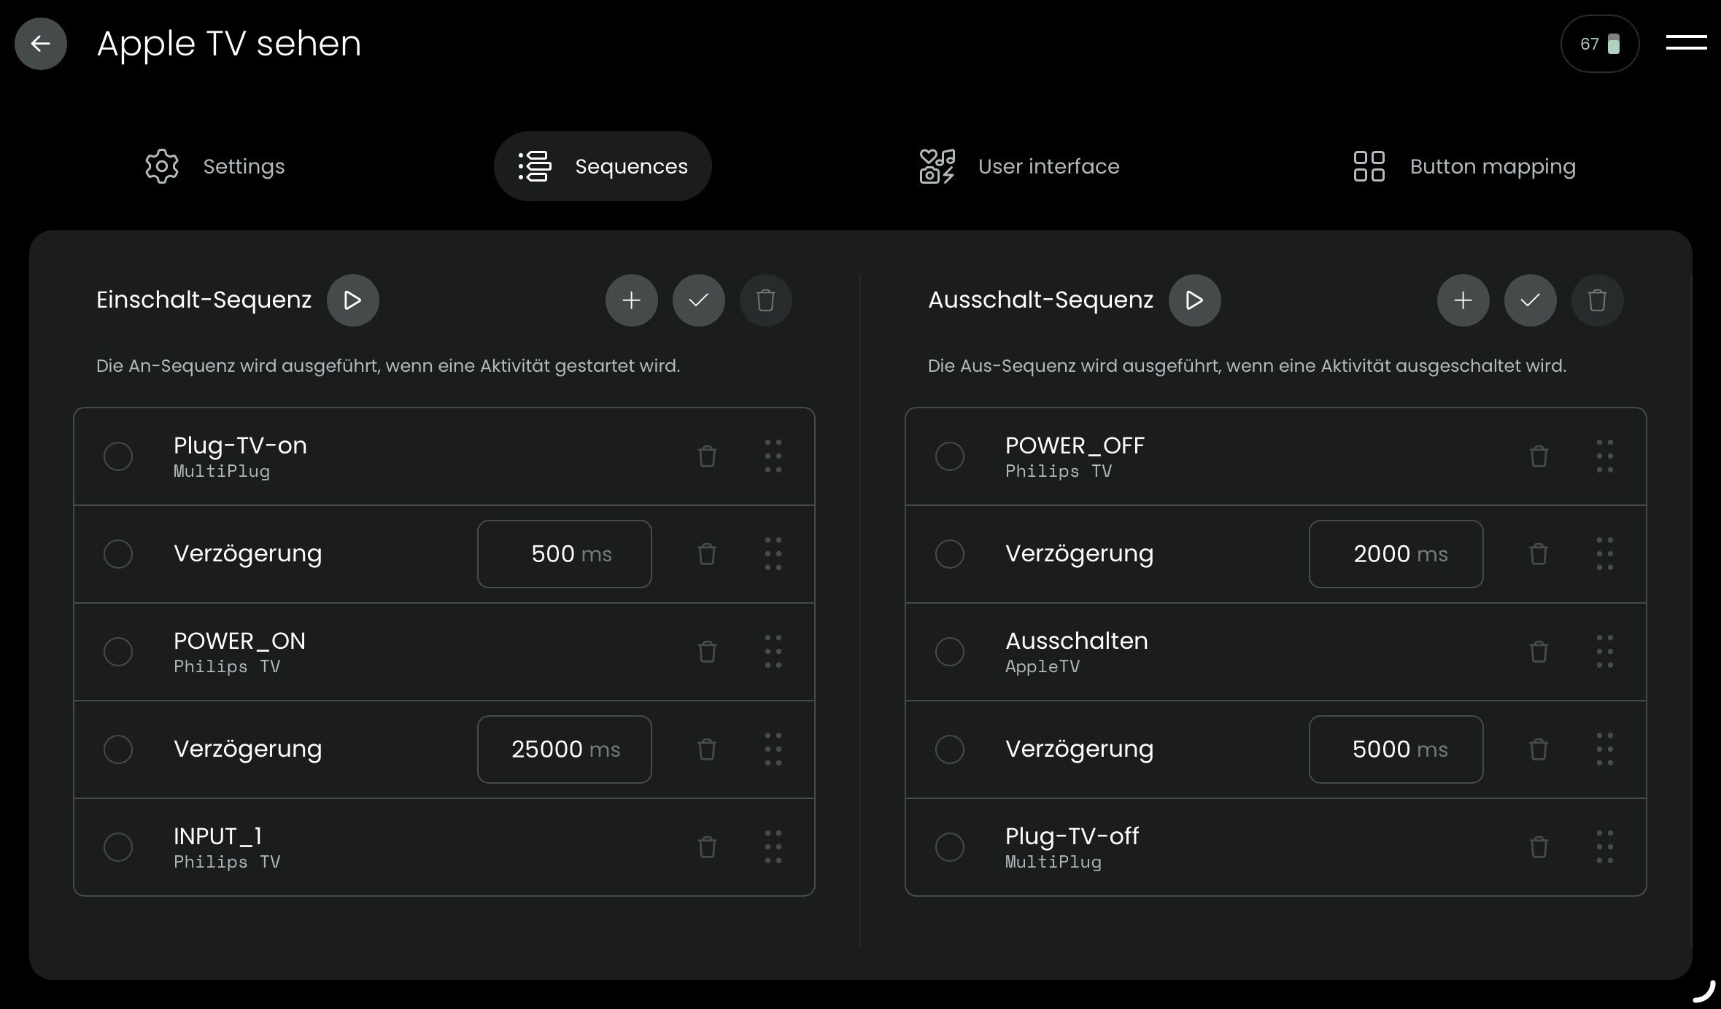Click the drag handle of INPUT_1
Viewport: 1721px width, 1009px height.
(x=773, y=847)
